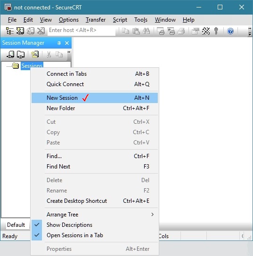Pin the Session Manager panel
Screen dimensions: 253x256
(x=59, y=43)
